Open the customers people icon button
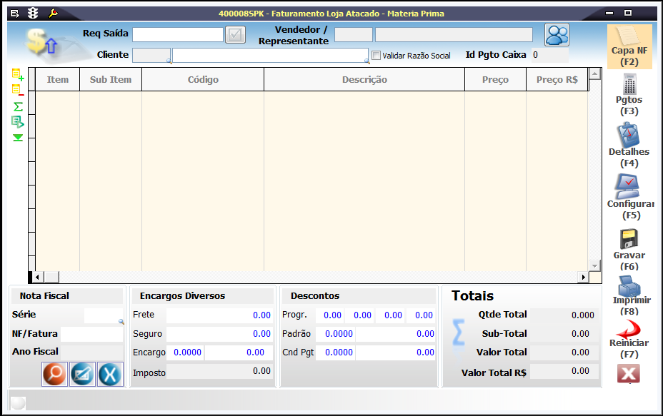The image size is (663, 416). pos(557,35)
